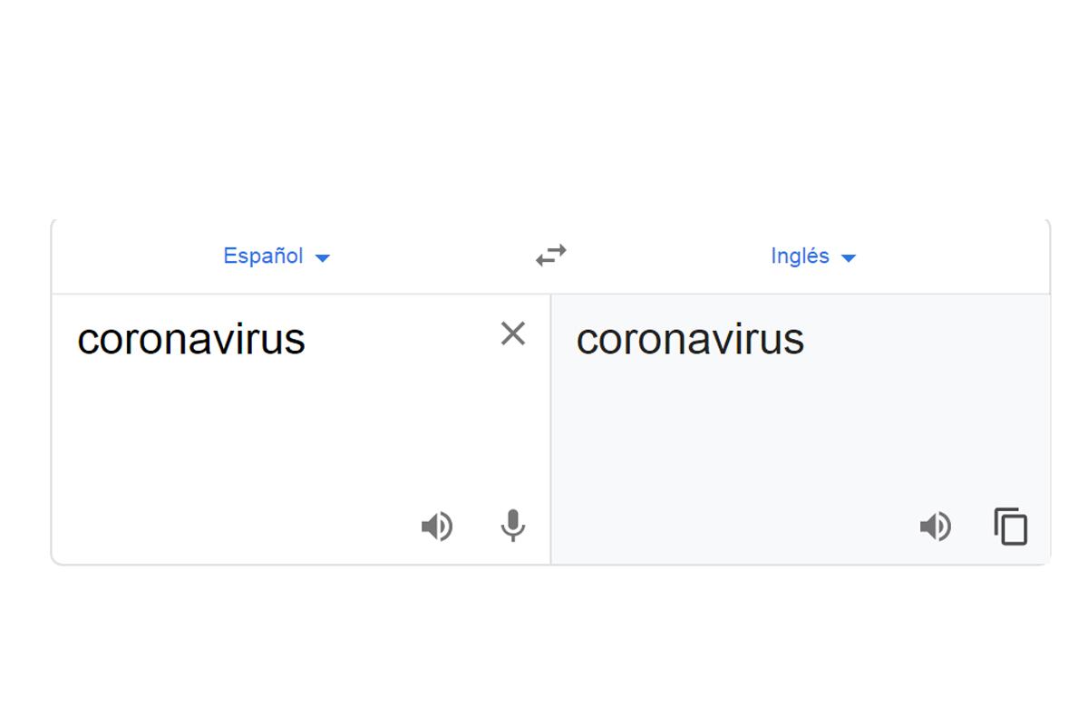Click the source text input field
This screenshot has width=1088, height=725.
click(272, 408)
